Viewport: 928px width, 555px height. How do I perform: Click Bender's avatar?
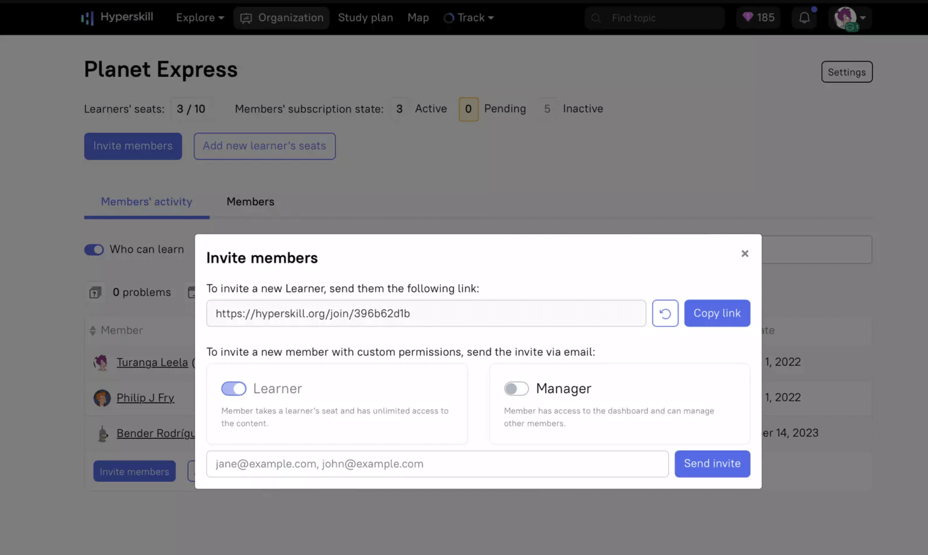click(x=102, y=433)
